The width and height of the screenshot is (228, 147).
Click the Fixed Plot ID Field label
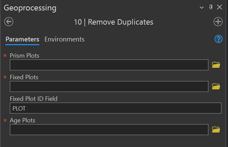[x=34, y=98]
